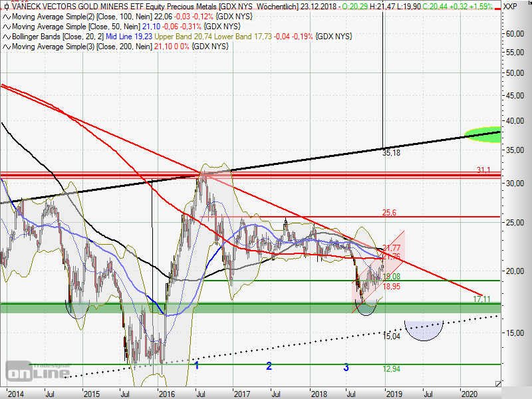Click the Upper Band 20,74 value
This screenshot has height=399, width=532.
(x=184, y=37)
